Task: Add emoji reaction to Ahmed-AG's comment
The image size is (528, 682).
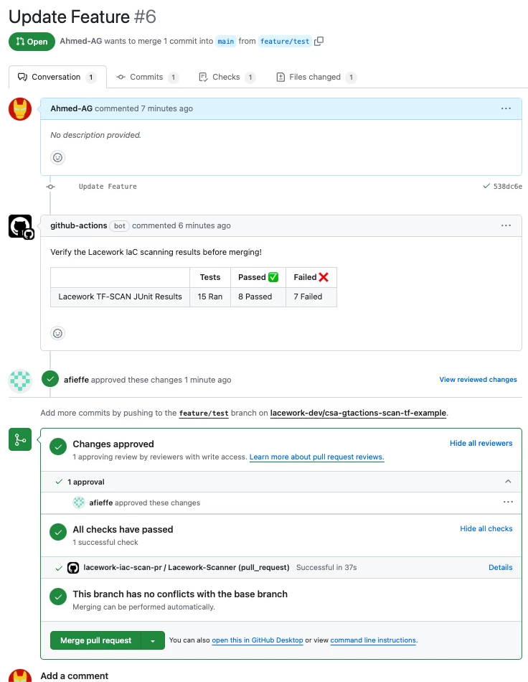Action: [x=58, y=157]
